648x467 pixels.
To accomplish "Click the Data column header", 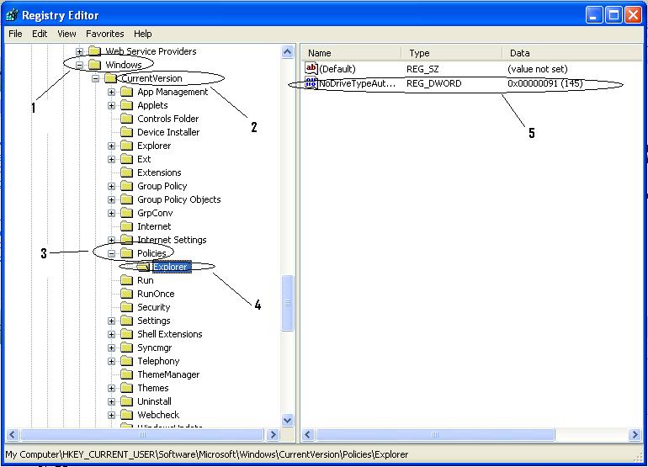I will click(x=564, y=53).
